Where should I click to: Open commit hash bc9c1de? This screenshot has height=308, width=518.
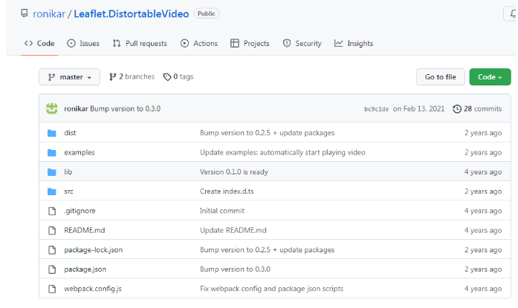pyautogui.click(x=376, y=109)
